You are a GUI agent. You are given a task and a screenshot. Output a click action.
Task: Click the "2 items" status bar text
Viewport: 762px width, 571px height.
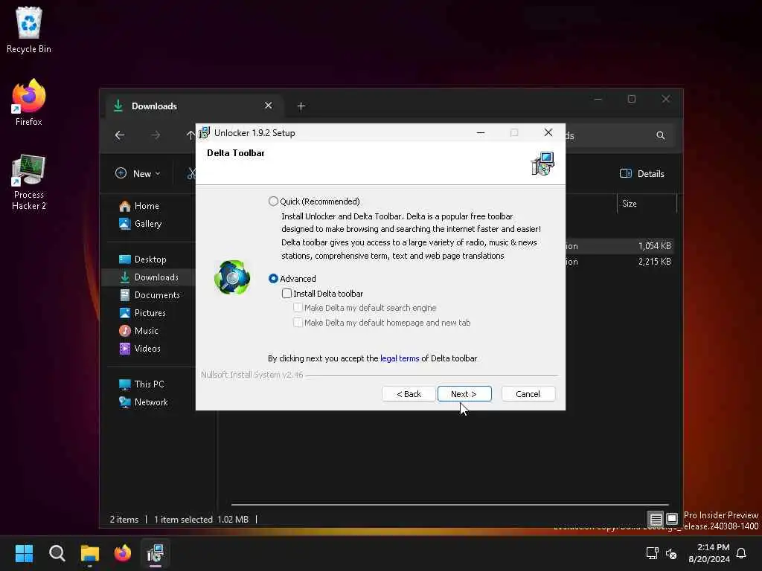(x=124, y=520)
